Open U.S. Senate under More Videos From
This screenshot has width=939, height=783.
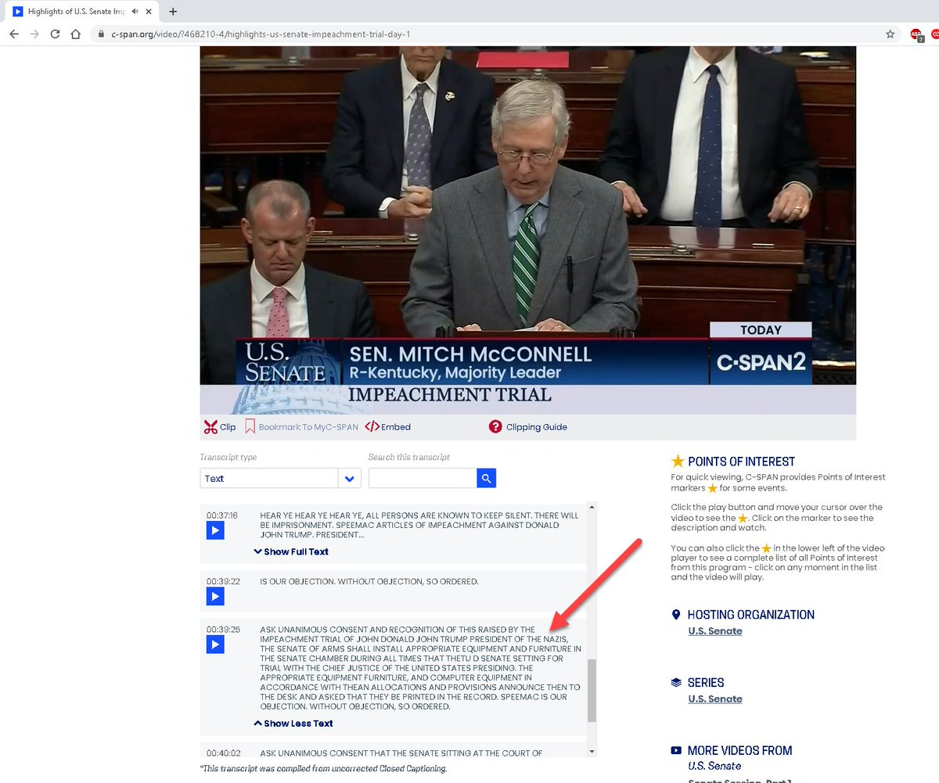pyautogui.click(x=714, y=766)
